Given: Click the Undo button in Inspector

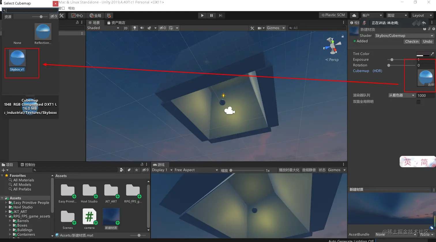Looking at the screenshot, I should 428,42.
